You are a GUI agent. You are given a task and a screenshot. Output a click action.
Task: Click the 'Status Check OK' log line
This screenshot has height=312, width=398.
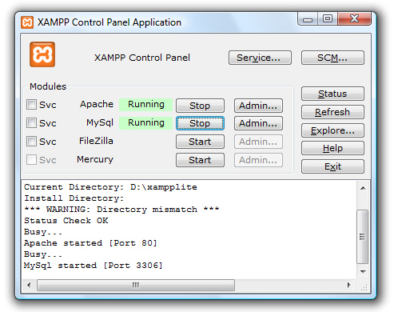pos(66,221)
